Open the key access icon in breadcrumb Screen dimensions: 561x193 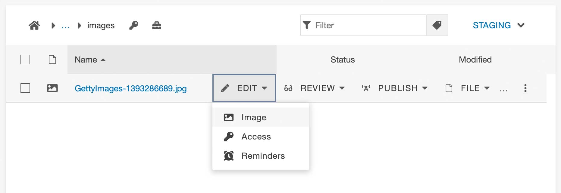134,25
